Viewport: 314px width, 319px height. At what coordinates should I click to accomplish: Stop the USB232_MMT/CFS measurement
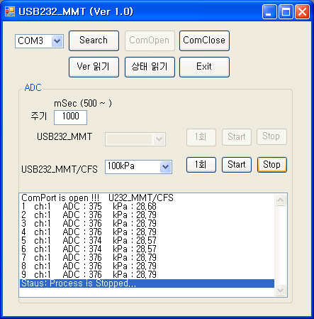[x=272, y=165]
